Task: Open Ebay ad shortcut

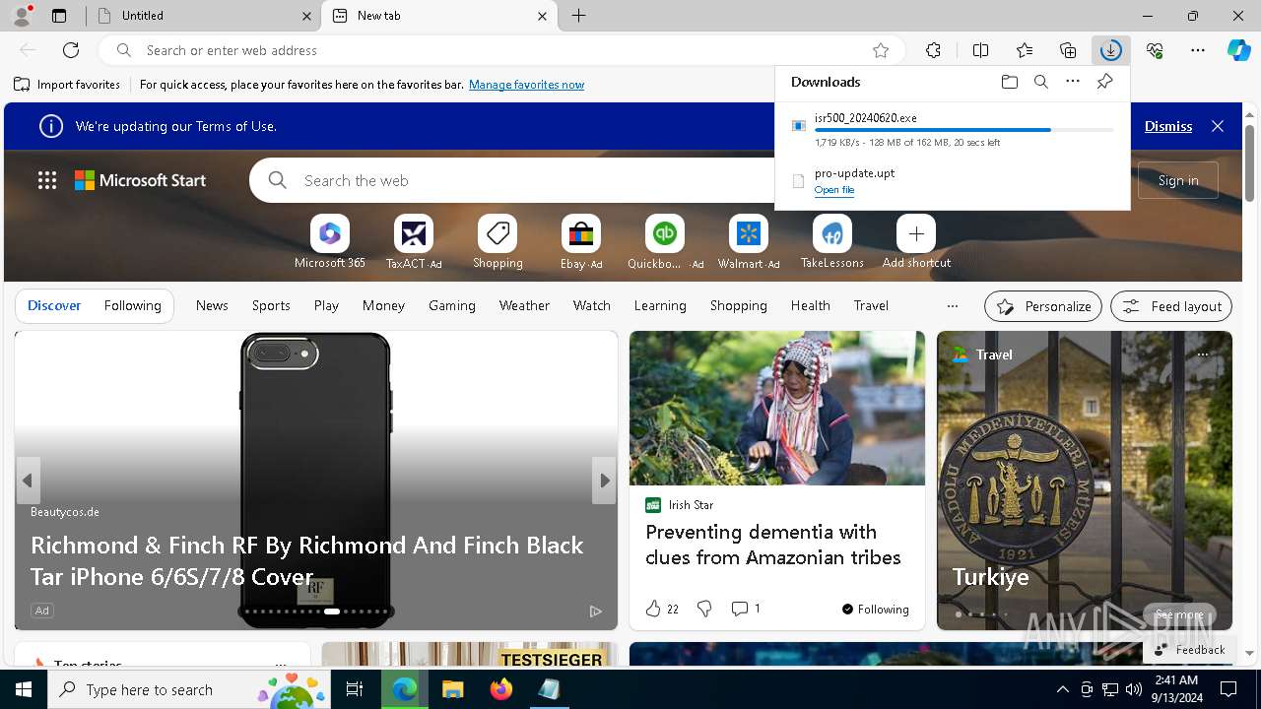Action: point(581,242)
